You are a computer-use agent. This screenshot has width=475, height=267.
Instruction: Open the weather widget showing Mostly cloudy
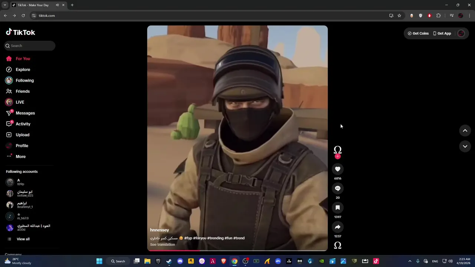click(18, 261)
